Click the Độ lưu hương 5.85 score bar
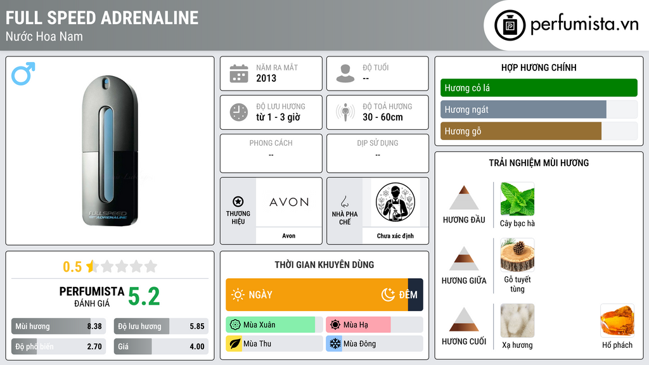The height and width of the screenshot is (365, 649). [161, 326]
